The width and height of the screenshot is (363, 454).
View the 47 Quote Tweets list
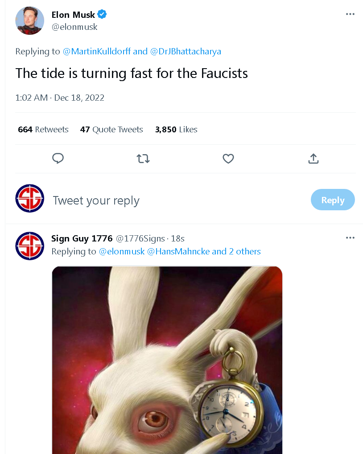[x=111, y=129]
